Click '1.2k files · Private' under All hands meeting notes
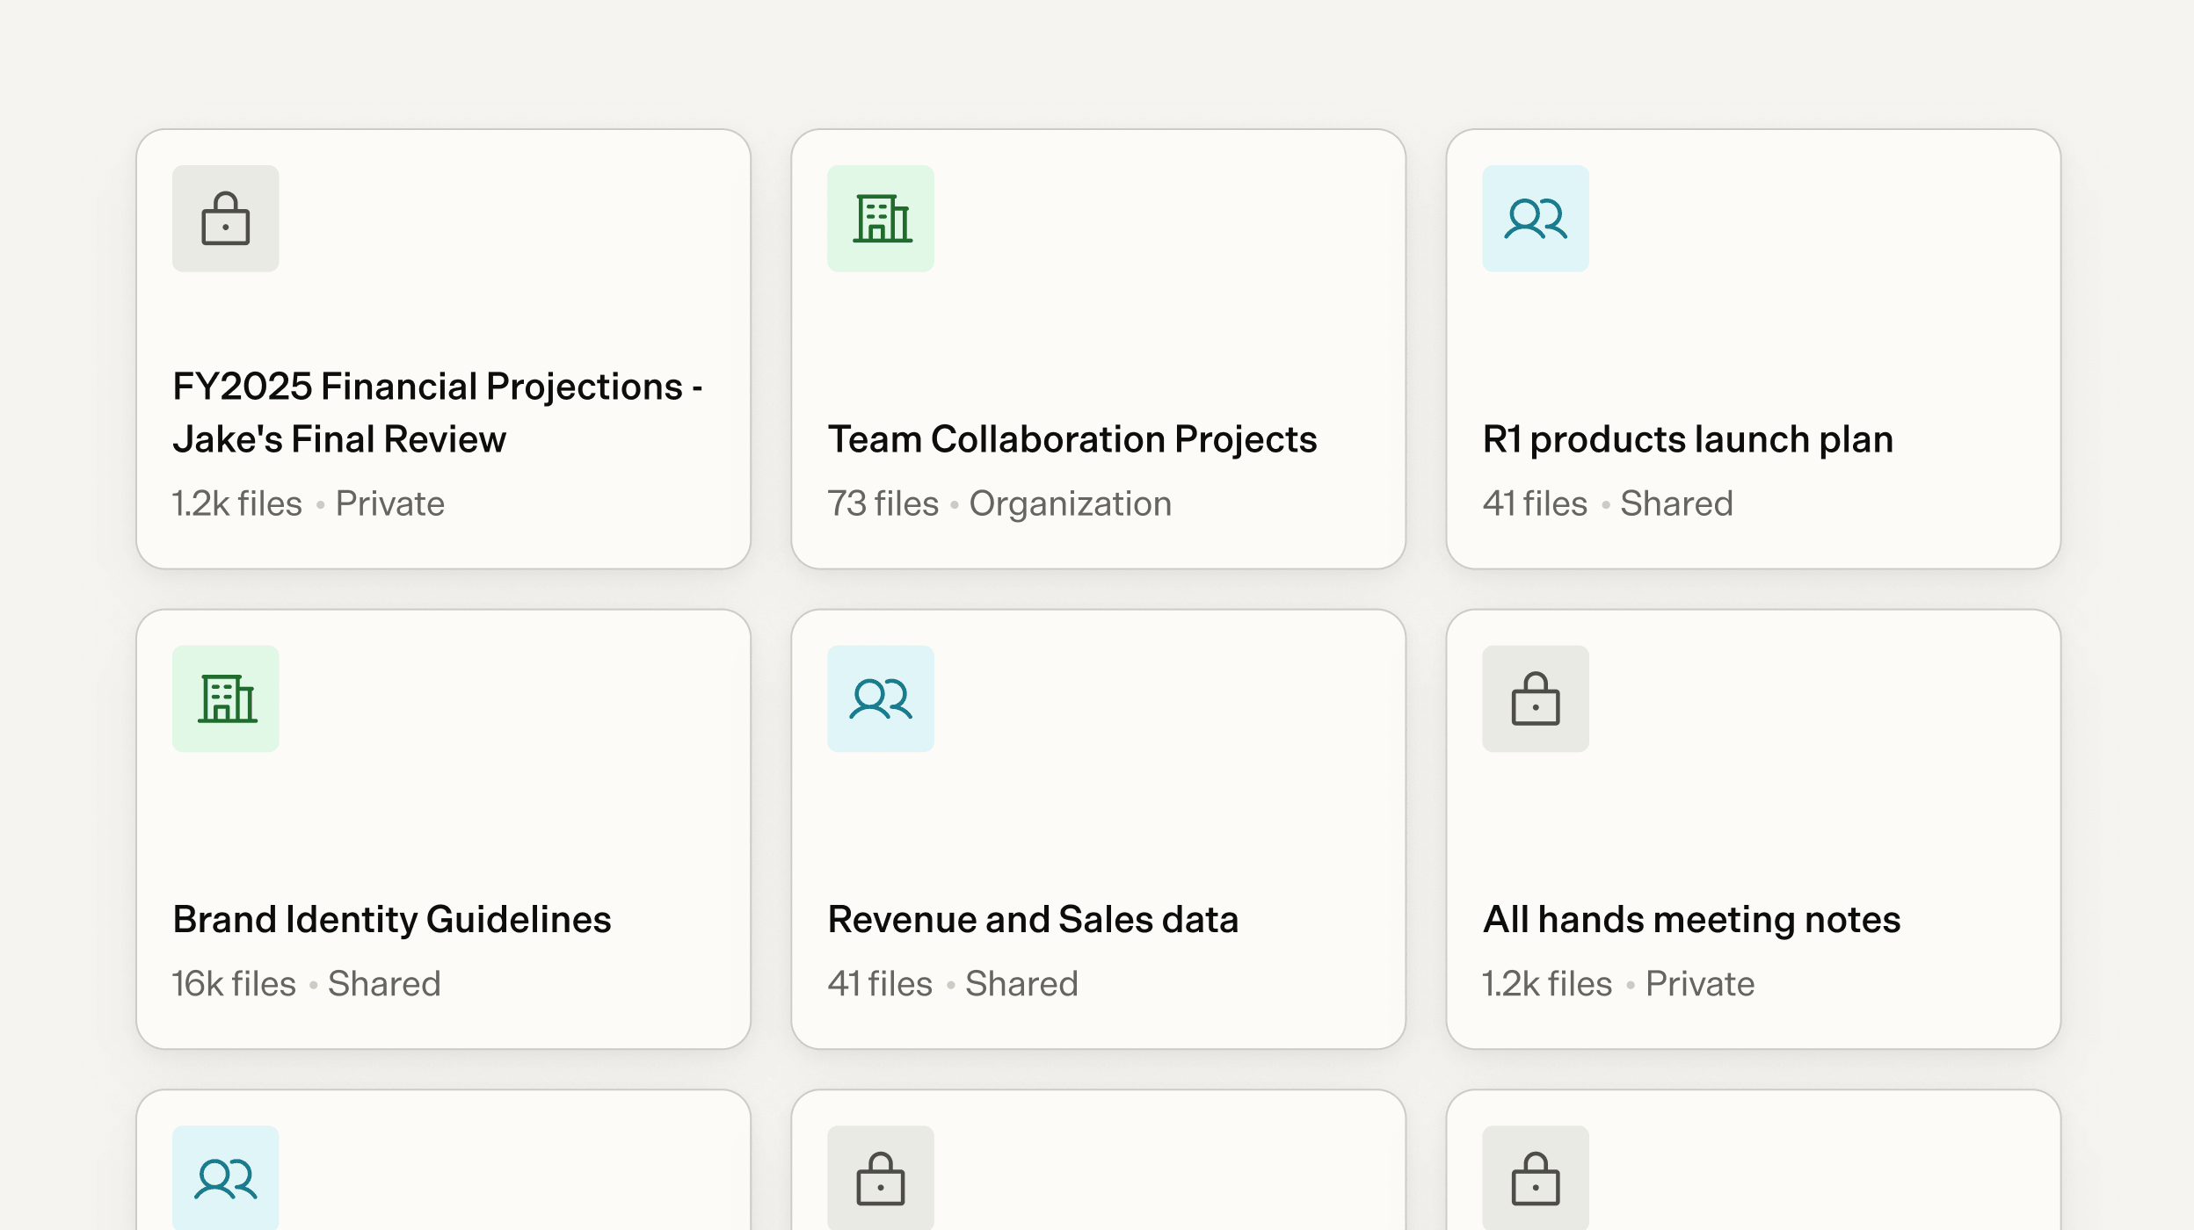Viewport: 2194px width, 1230px height. [1618, 983]
